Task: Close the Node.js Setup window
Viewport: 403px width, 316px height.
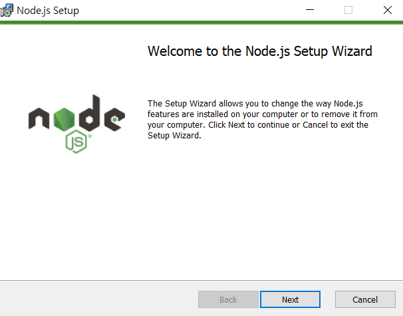Action: click(x=388, y=10)
